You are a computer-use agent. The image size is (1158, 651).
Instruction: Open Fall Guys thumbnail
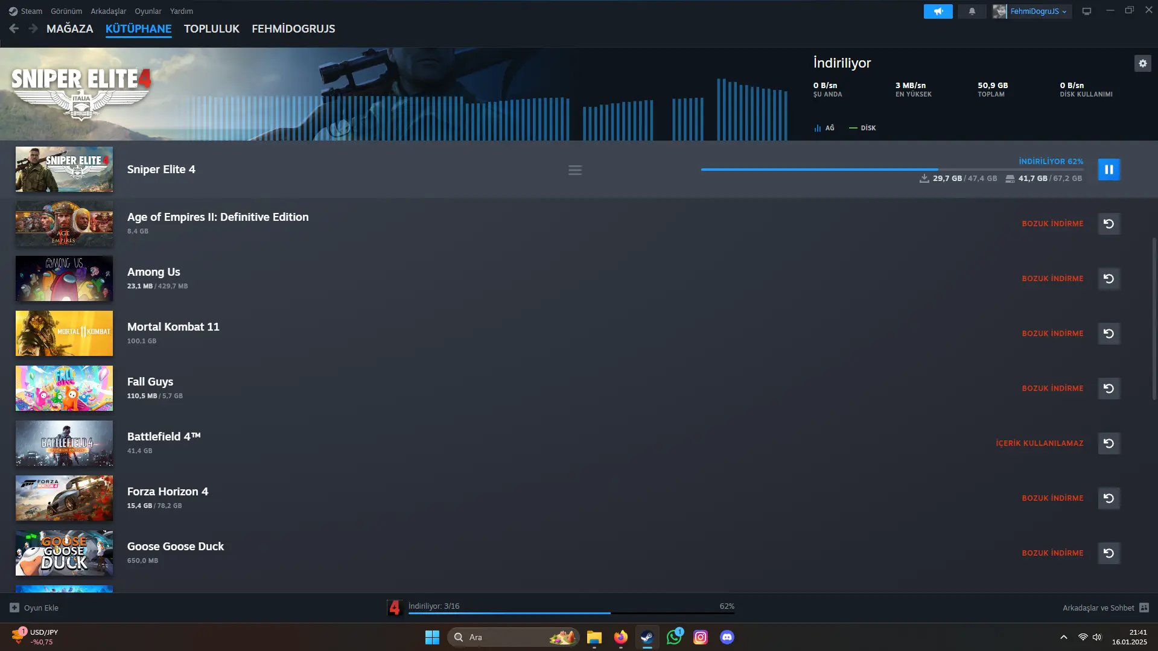click(64, 389)
